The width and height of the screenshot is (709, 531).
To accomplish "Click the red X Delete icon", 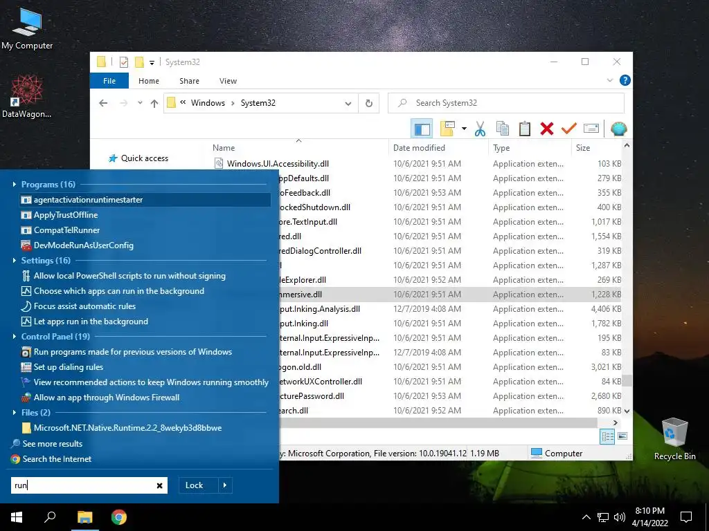I will coord(547,129).
